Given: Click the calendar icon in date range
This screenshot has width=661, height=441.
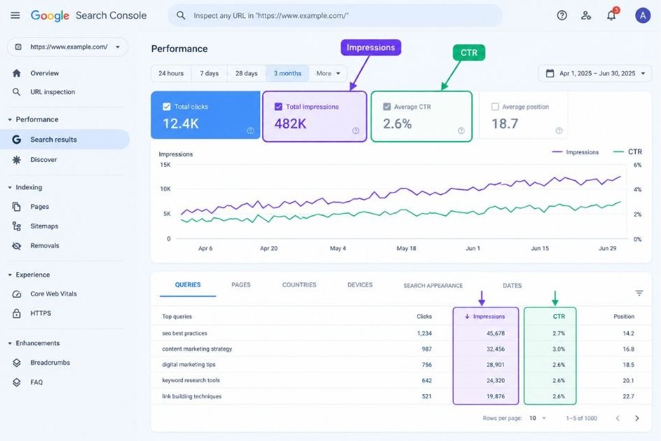Looking at the screenshot, I should pyautogui.click(x=550, y=74).
